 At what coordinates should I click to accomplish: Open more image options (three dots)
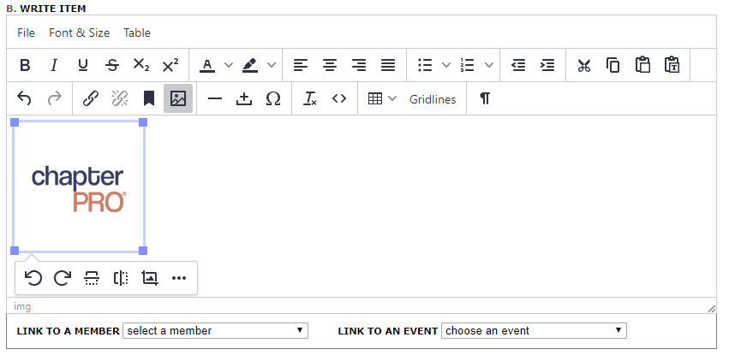[x=178, y=278]
